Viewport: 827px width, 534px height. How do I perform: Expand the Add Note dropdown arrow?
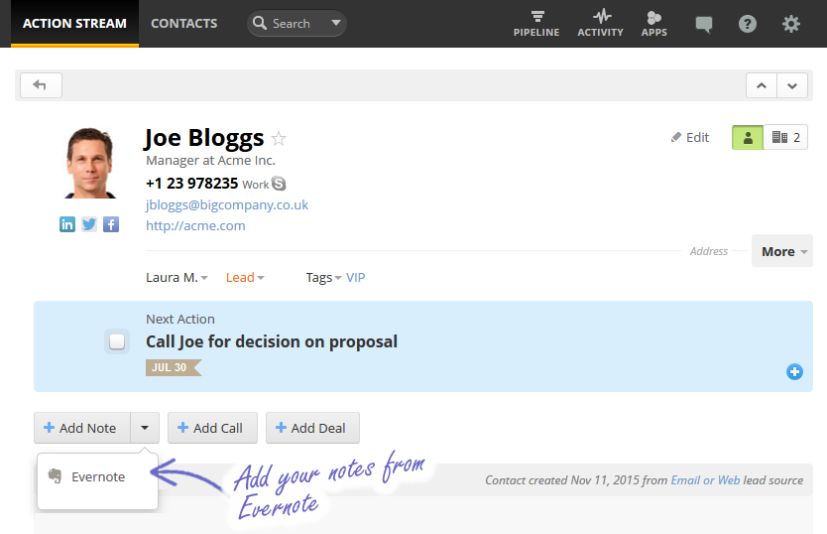(145, 428)
